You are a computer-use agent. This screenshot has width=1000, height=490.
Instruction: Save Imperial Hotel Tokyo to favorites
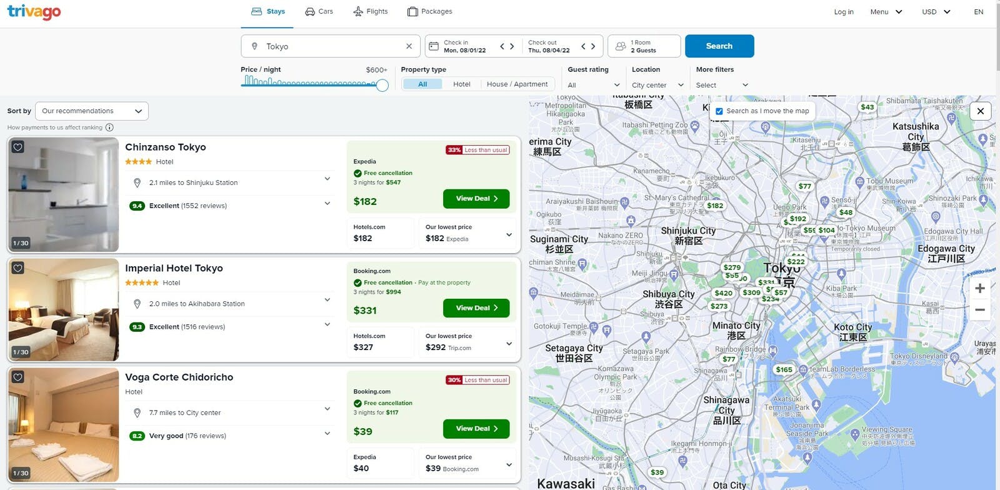click(x=18, y=268)
